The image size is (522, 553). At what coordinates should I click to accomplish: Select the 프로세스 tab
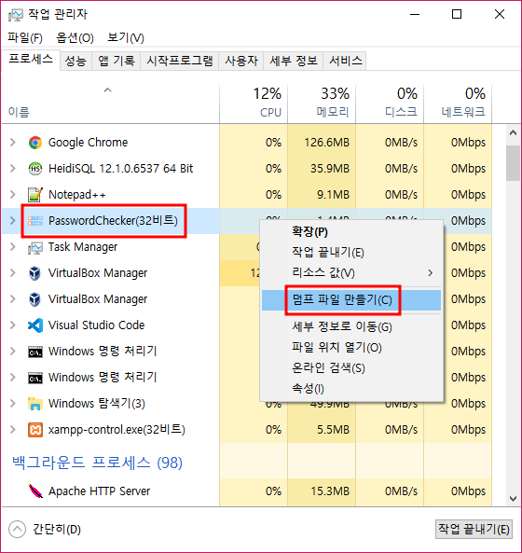tap(31, 60)
